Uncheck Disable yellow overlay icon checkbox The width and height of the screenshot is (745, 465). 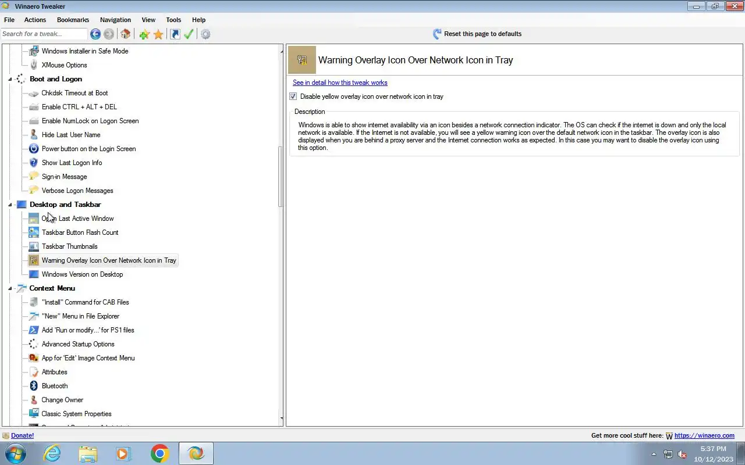[x=293, y=96]
